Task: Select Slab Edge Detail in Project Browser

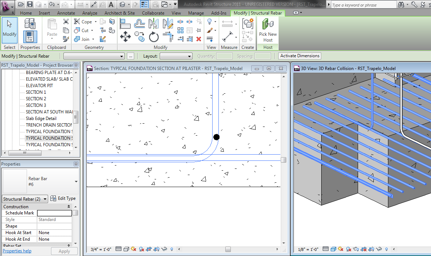Action: click(x=41, y=118)
